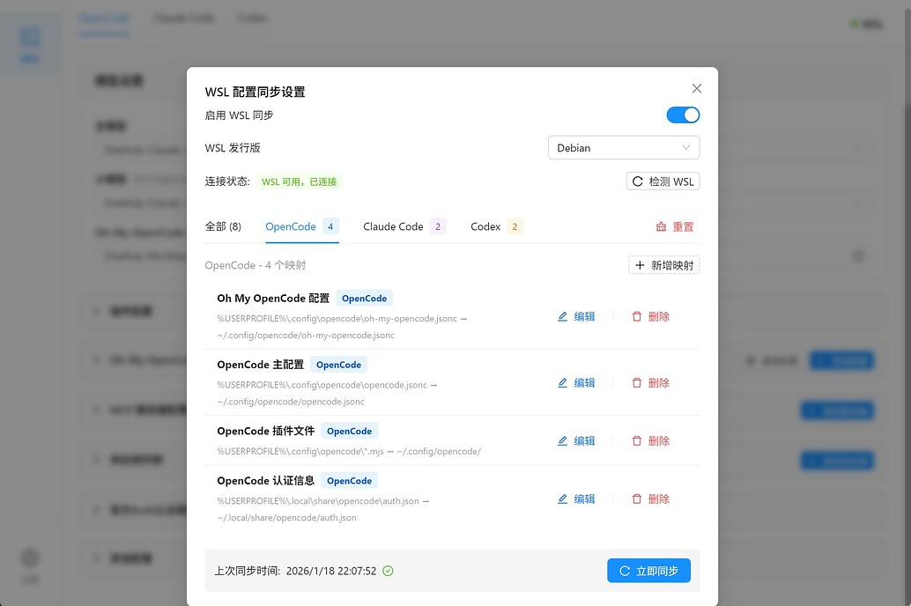Close the WSL sync settings dialog
This screenshot has height=606, width=911.
tap(697, 88)
